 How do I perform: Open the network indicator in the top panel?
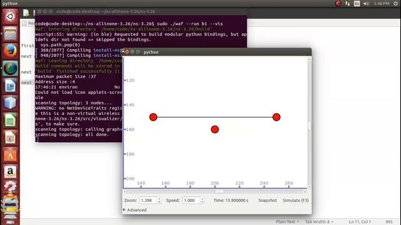[348, 4]
